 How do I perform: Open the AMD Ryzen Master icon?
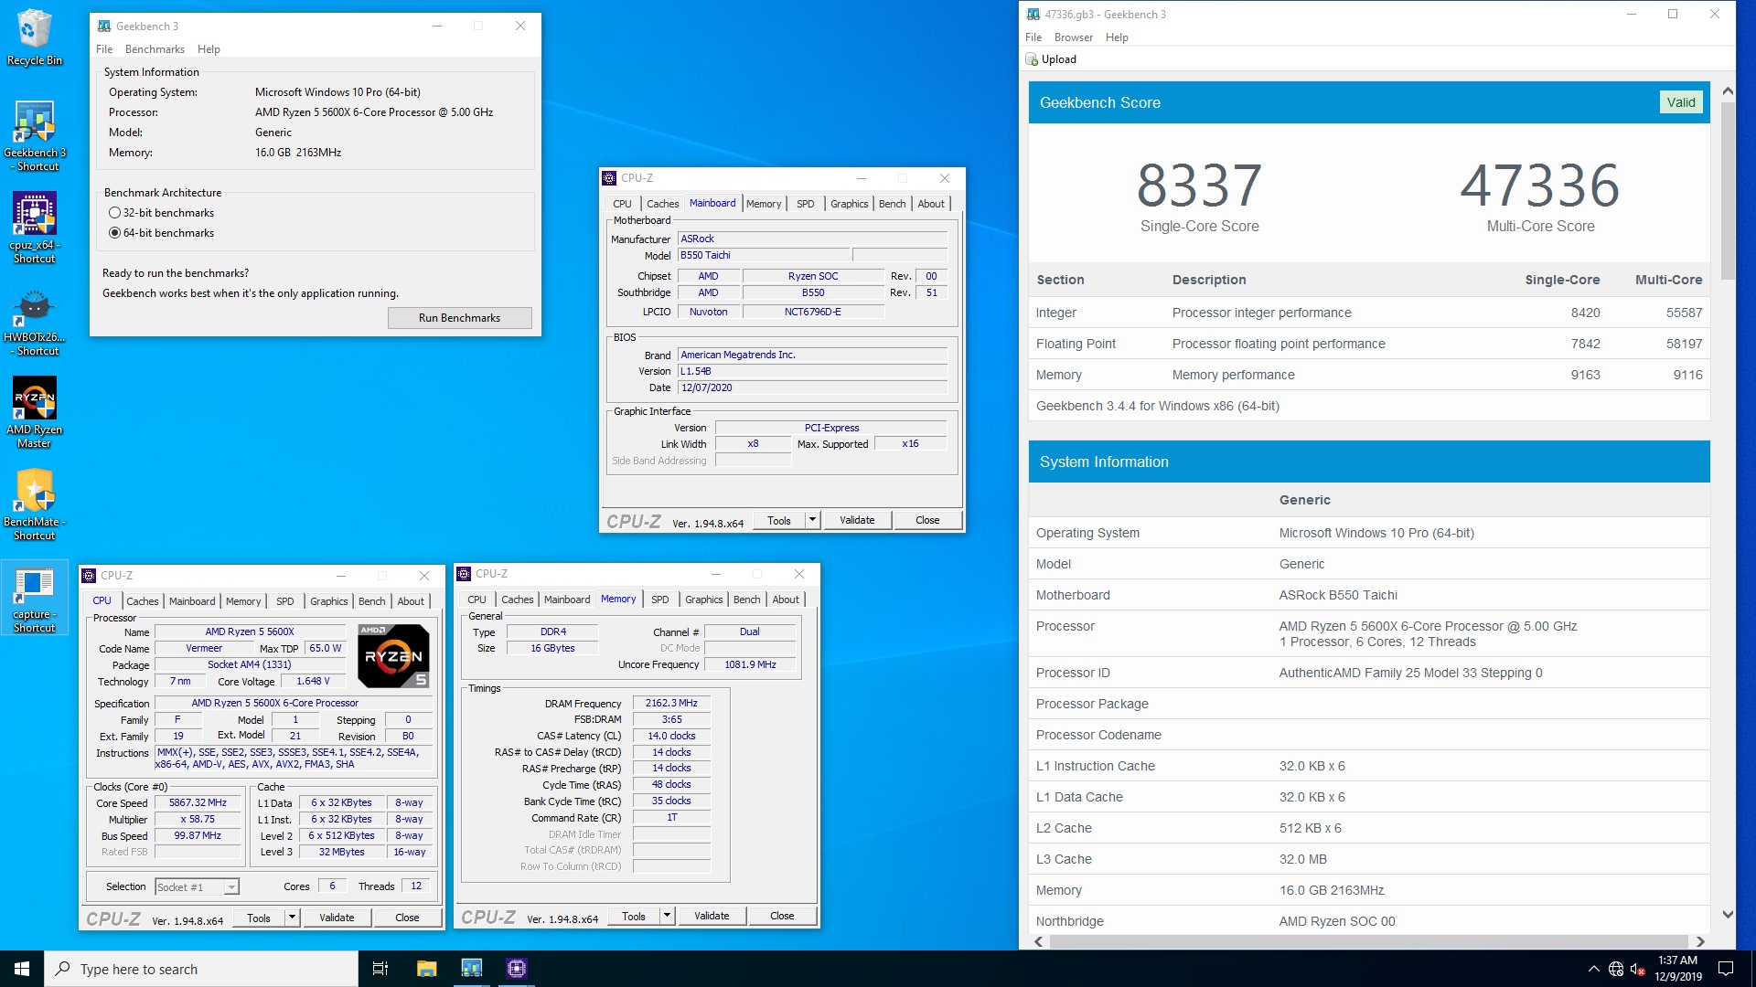click(x=35, y=412)
